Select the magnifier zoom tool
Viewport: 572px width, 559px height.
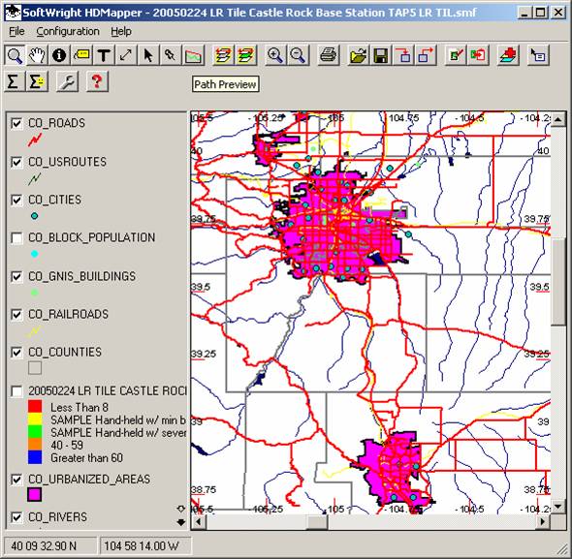pyautogui.click(x=15, y=55)
